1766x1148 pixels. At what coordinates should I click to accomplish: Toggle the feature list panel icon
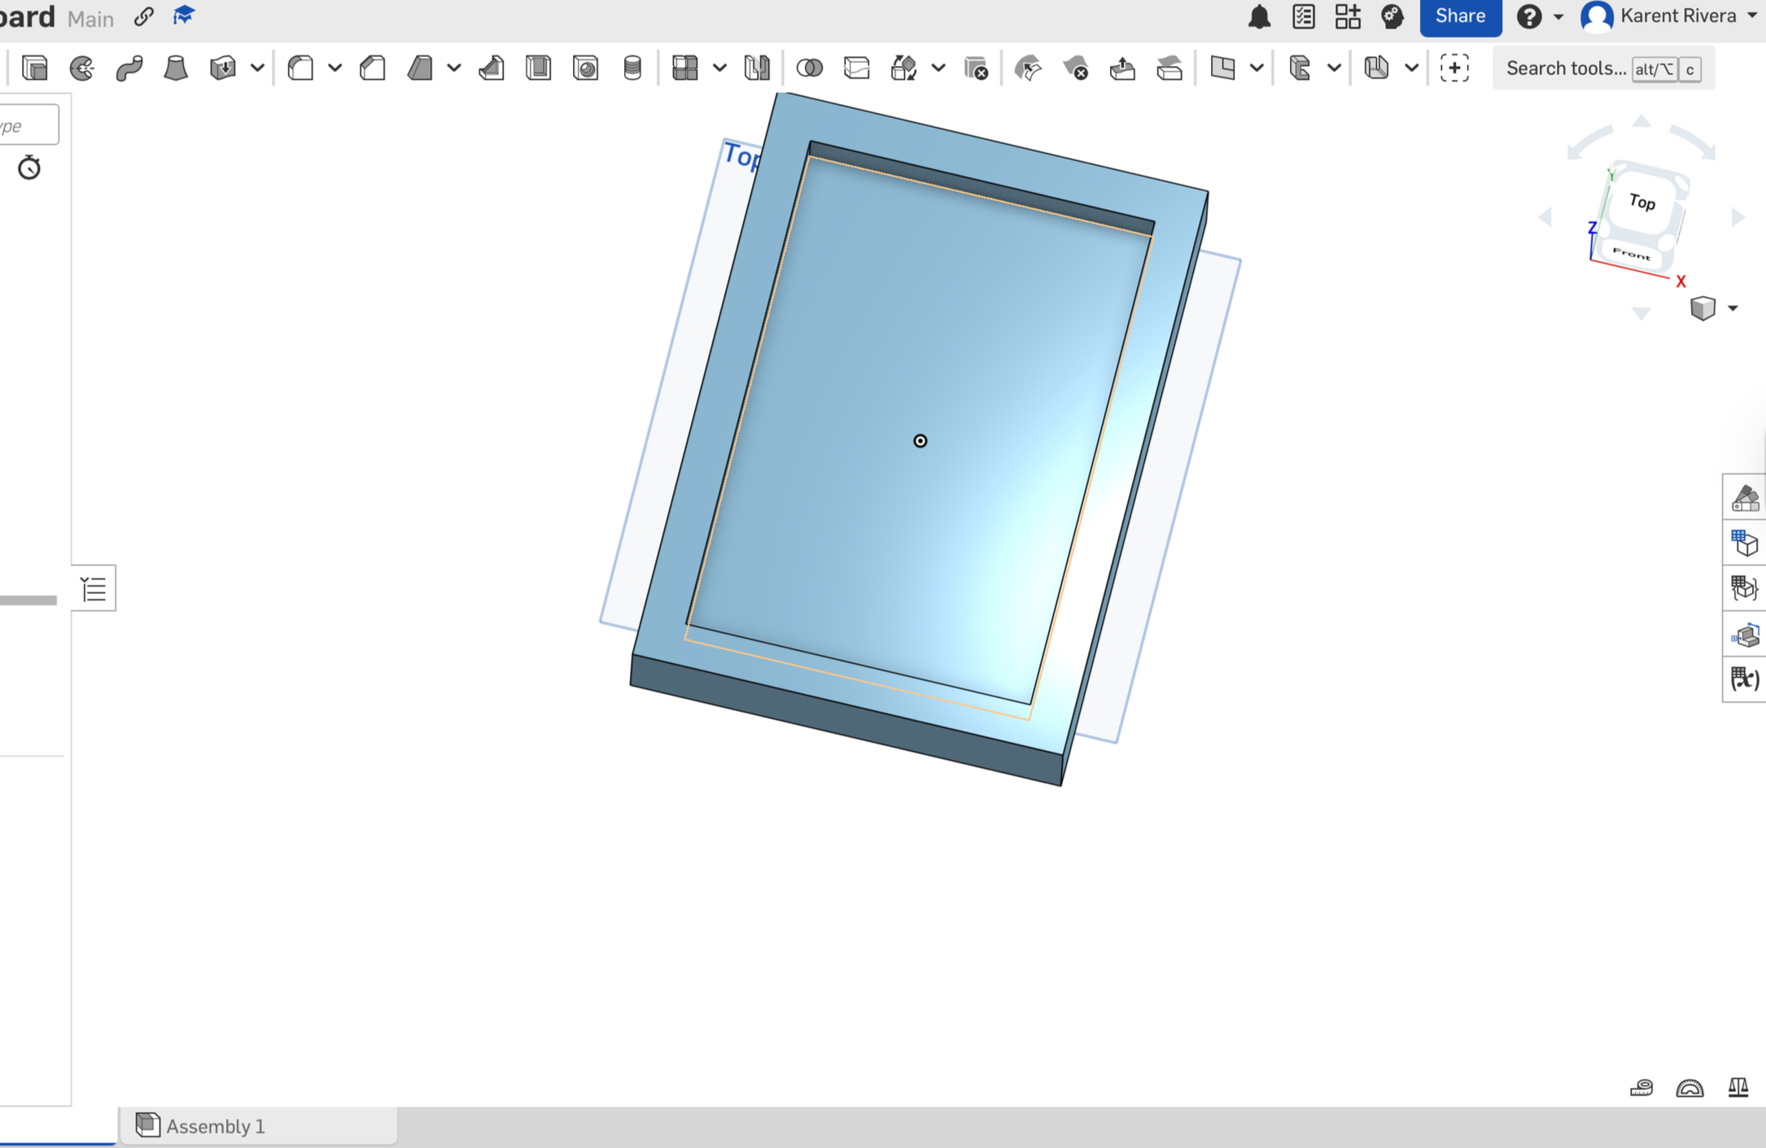pos(94,587)
